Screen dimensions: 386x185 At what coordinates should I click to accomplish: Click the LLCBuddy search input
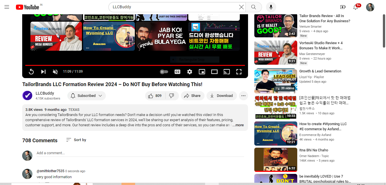click(175, 7)
